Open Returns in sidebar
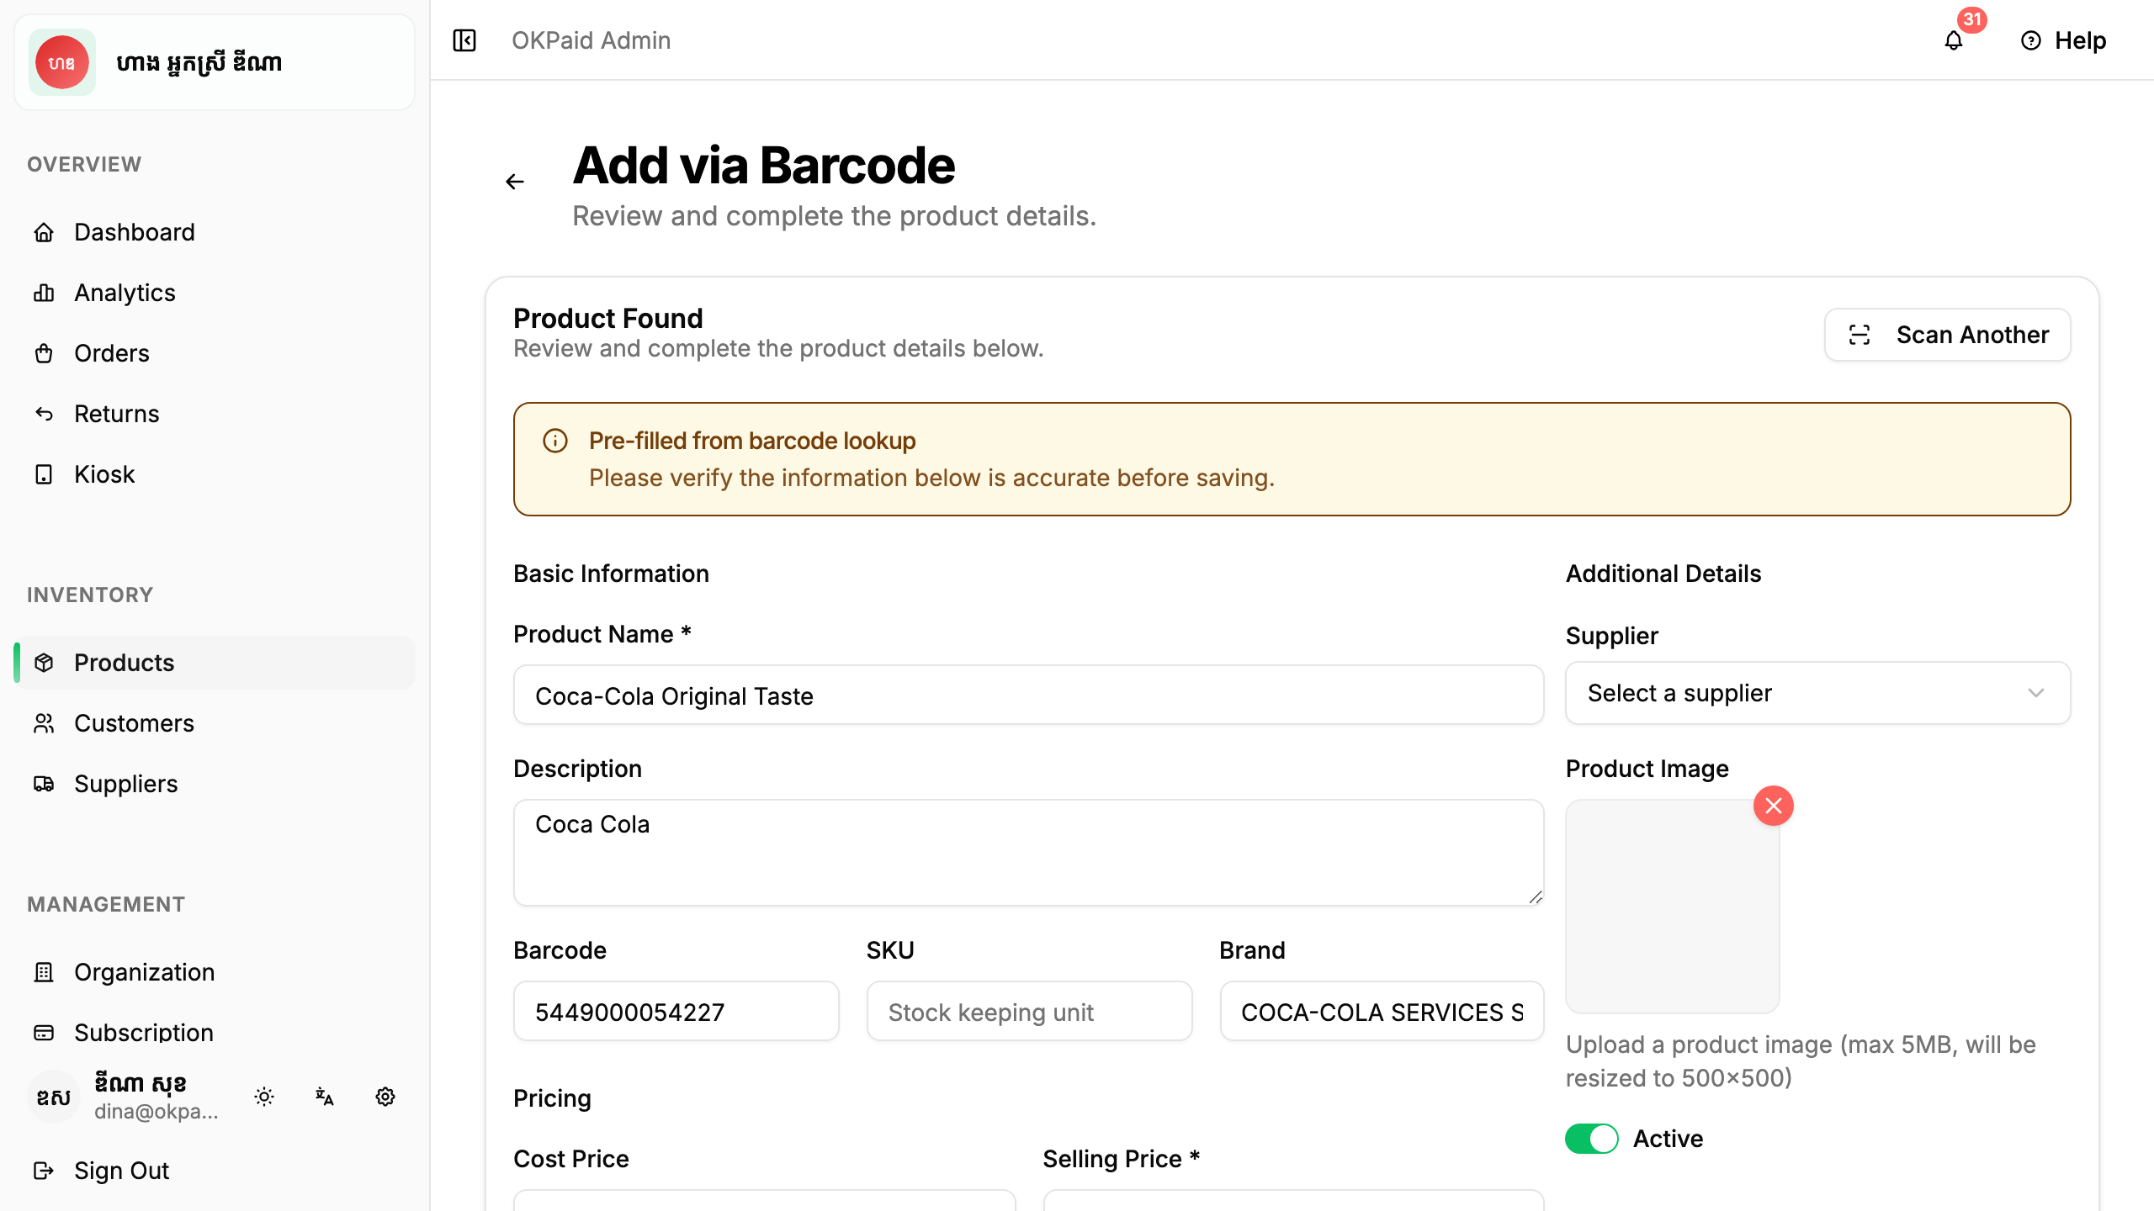Screen dimensions: 2154x1211 [x=215, y=414]
